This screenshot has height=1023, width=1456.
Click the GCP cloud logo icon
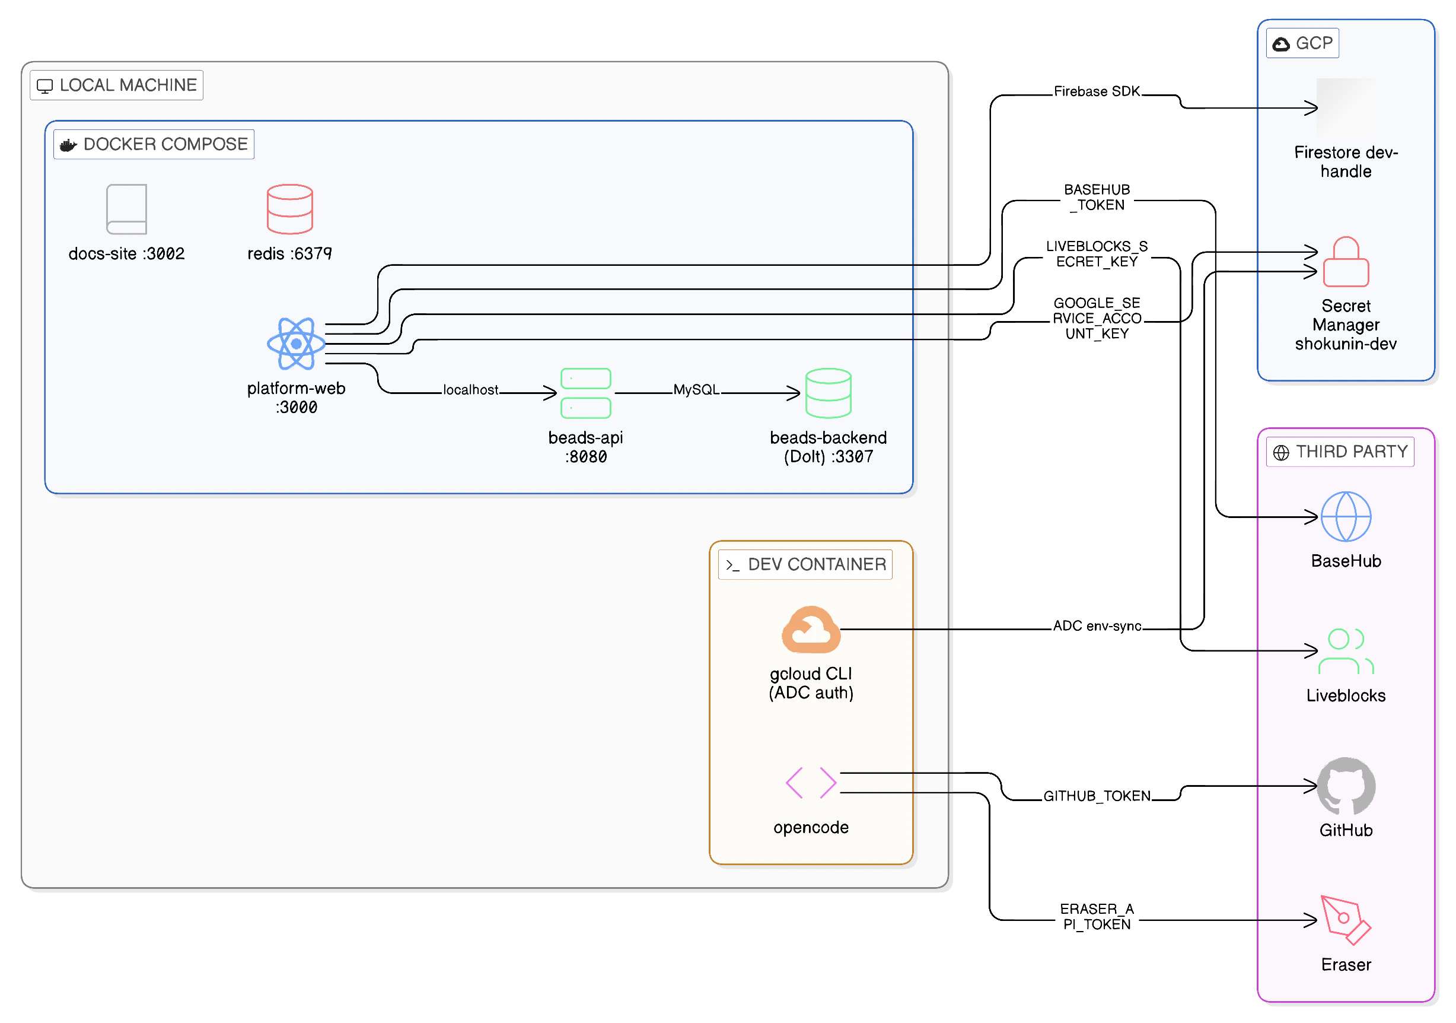[1281, 44]
